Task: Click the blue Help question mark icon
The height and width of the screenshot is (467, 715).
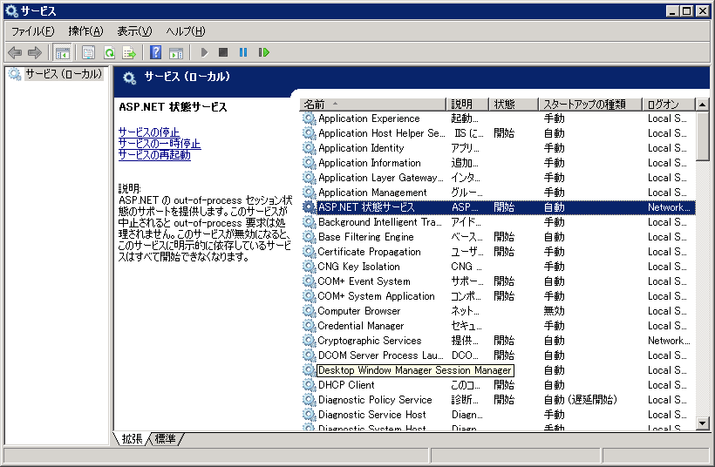Action: click(155, 52)
